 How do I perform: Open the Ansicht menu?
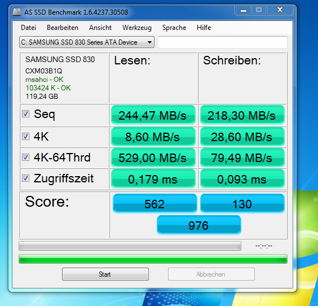click(100, 28)
